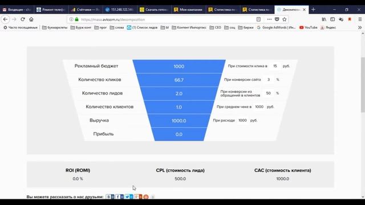
Task: Switch to the Входящие tab
Action: click(x=17, y=10)
